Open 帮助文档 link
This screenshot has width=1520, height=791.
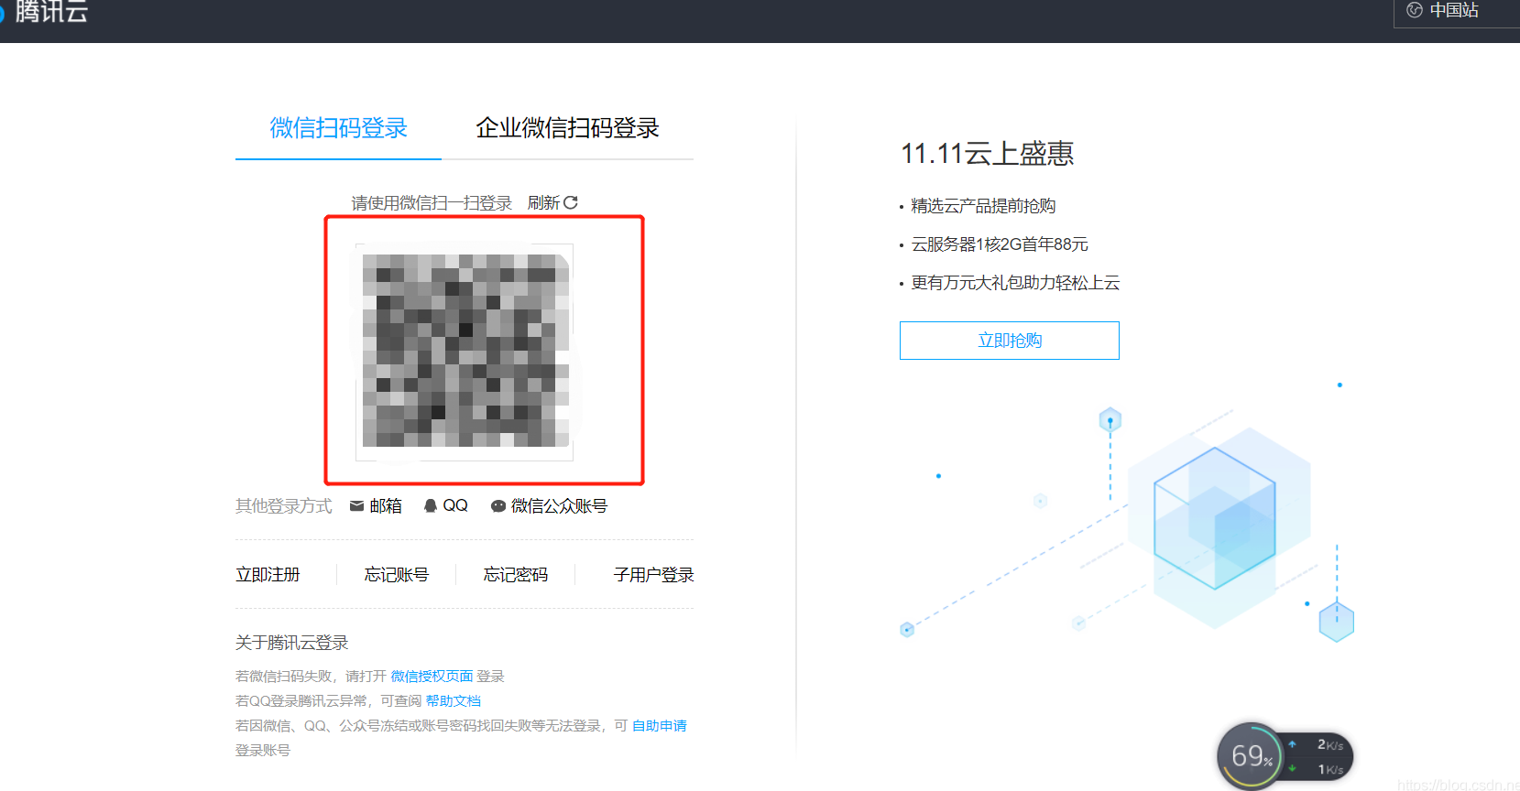454,701
